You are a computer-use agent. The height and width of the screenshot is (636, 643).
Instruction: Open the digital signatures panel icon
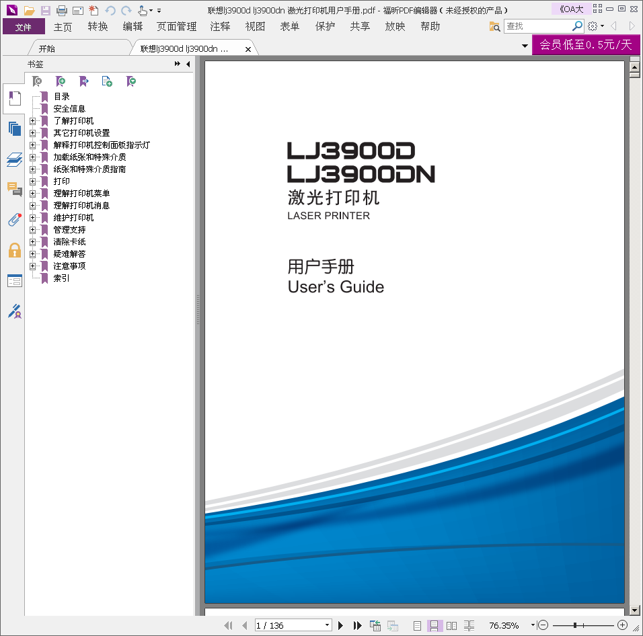(15, 311)
